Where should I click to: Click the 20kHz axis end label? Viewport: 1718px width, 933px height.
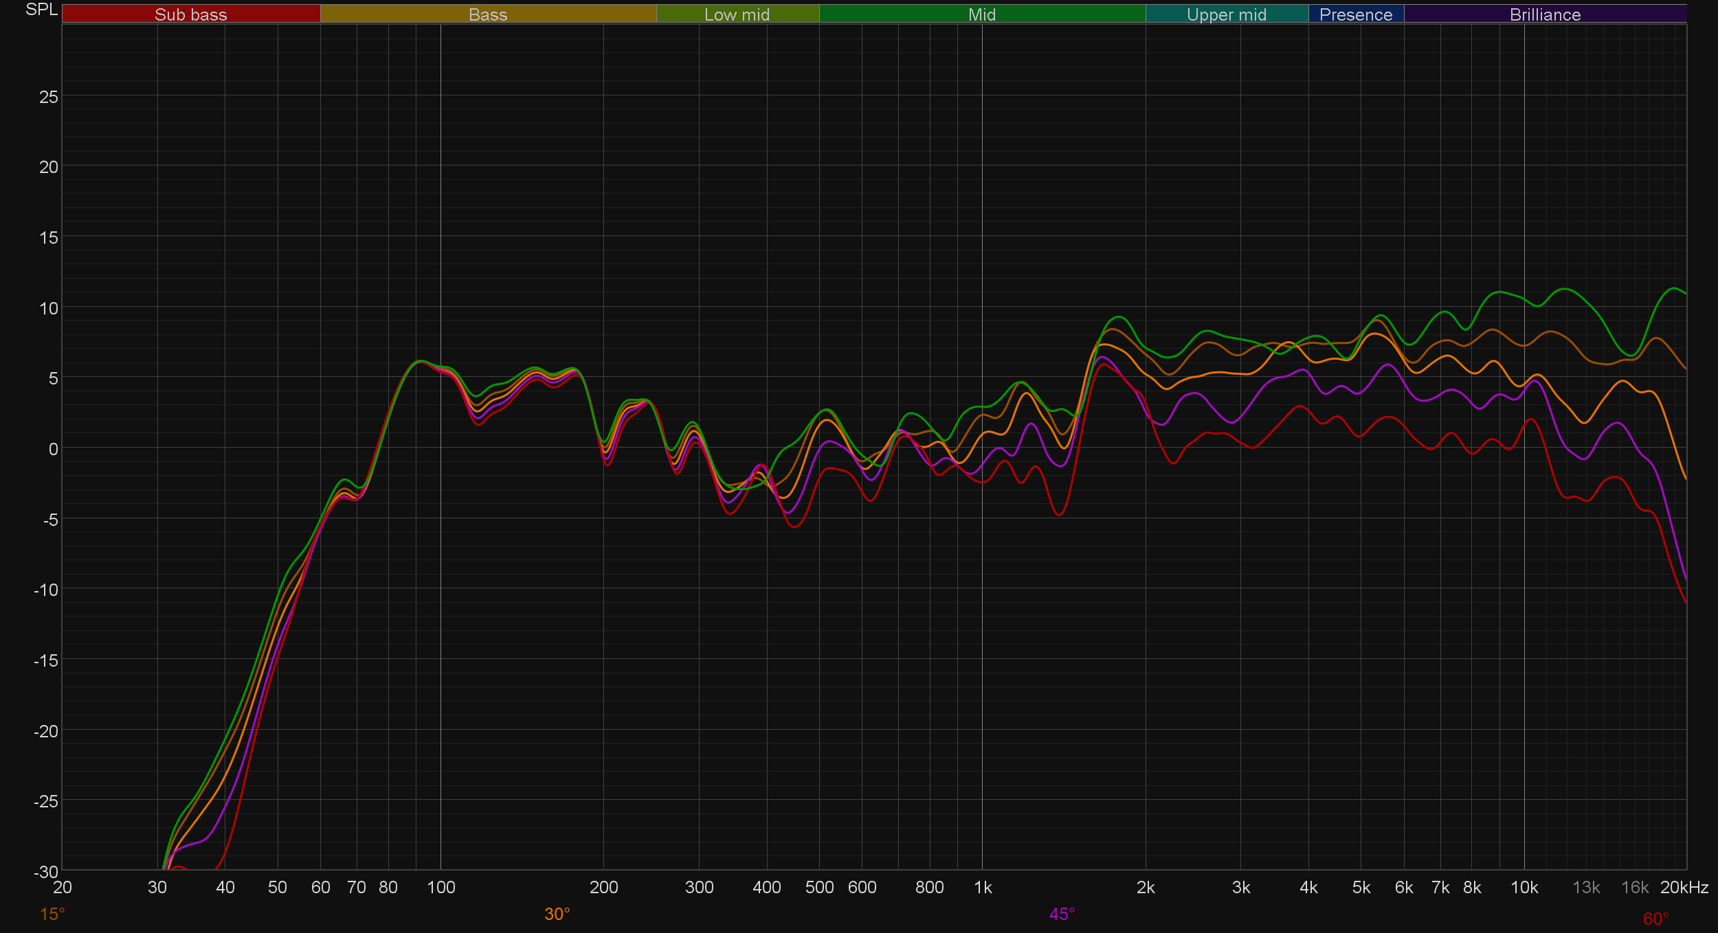coord(1684,888)
